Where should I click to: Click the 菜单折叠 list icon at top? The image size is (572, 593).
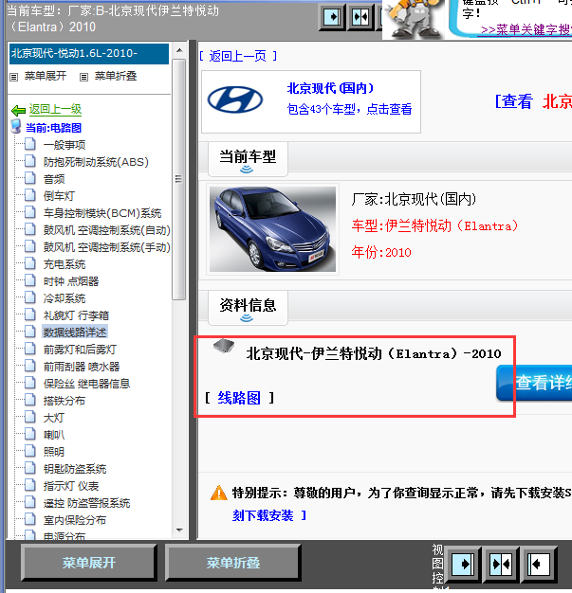(x=83, y=77)
